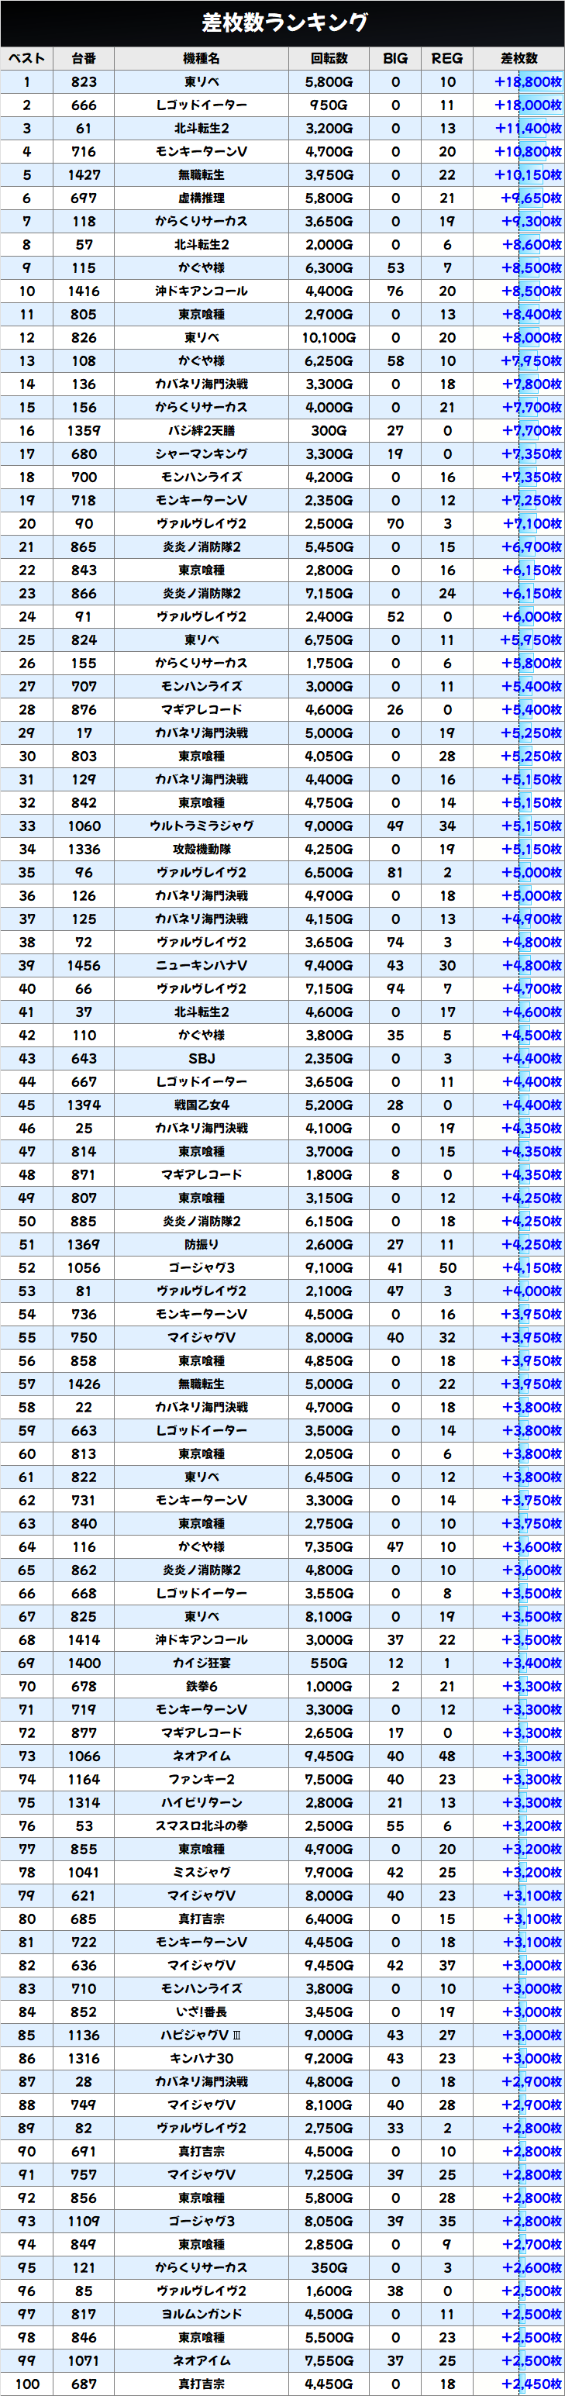Click the BIG column header

click(395, 59)
